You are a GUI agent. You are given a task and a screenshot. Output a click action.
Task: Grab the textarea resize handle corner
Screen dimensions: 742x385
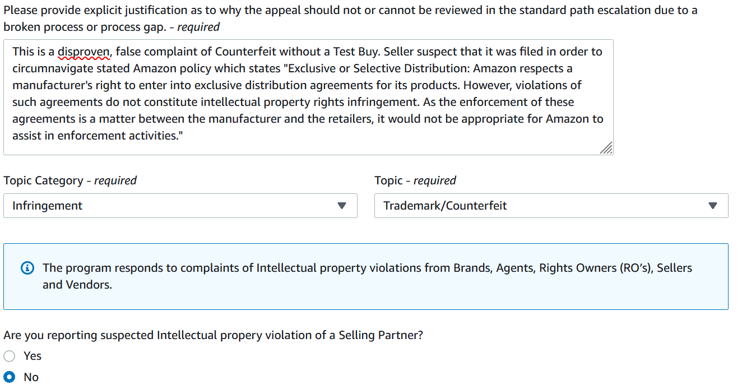point(606,148)
